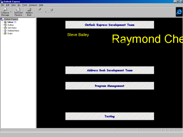This screenshot has height=137, width=183.
Task: Click Send and Receive toolbar button
Action: [18, 12]
